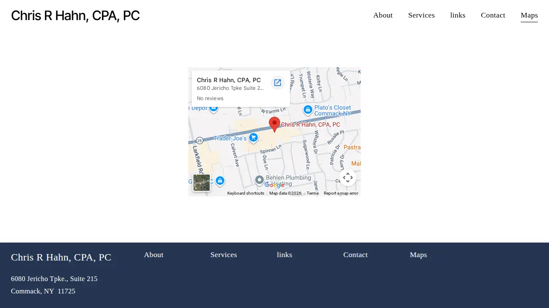Click Services link in footer
Viewport: 549px width, 308px height.
(x=223, y=255)
